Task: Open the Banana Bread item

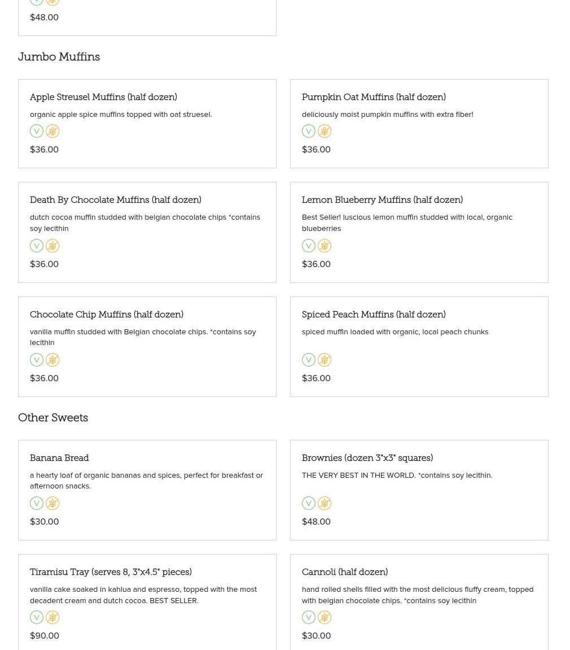Action: click(x=59, y=458)
